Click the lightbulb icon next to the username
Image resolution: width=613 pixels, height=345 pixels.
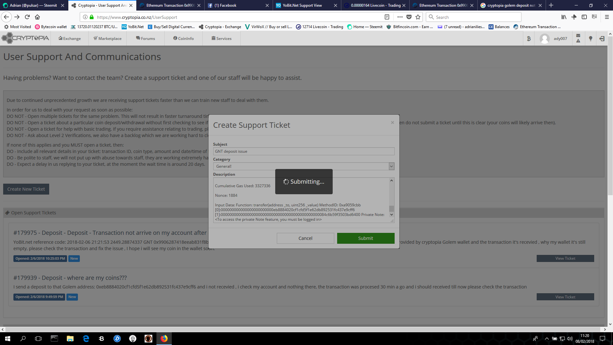point(590,38)
